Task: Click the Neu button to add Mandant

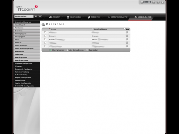Action: (126, 29)
